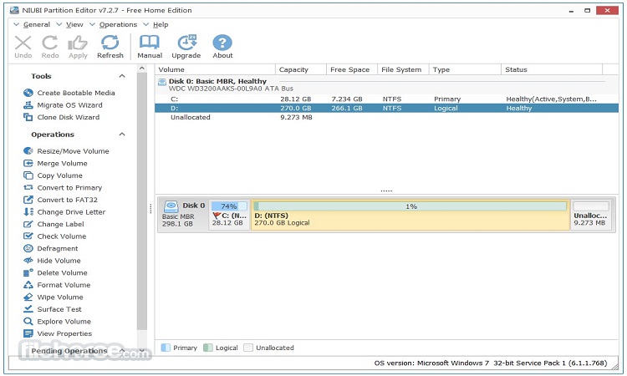Click the D: (NTFS) partition usage bar
Viewport: 627px width, 376px height.
[x=410, y=206]
